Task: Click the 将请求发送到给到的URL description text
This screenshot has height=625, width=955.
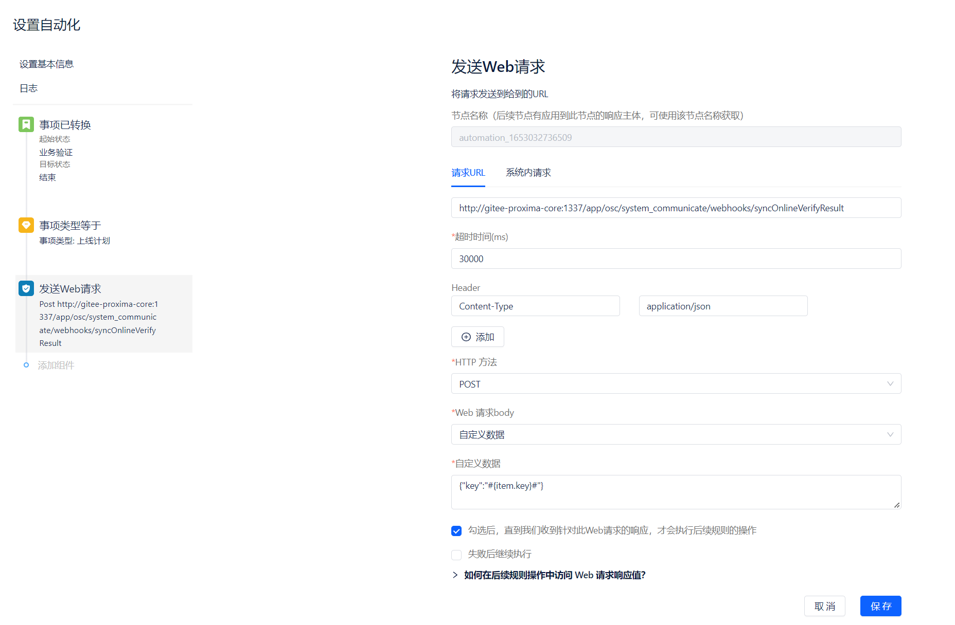Action: pos(500,94)
